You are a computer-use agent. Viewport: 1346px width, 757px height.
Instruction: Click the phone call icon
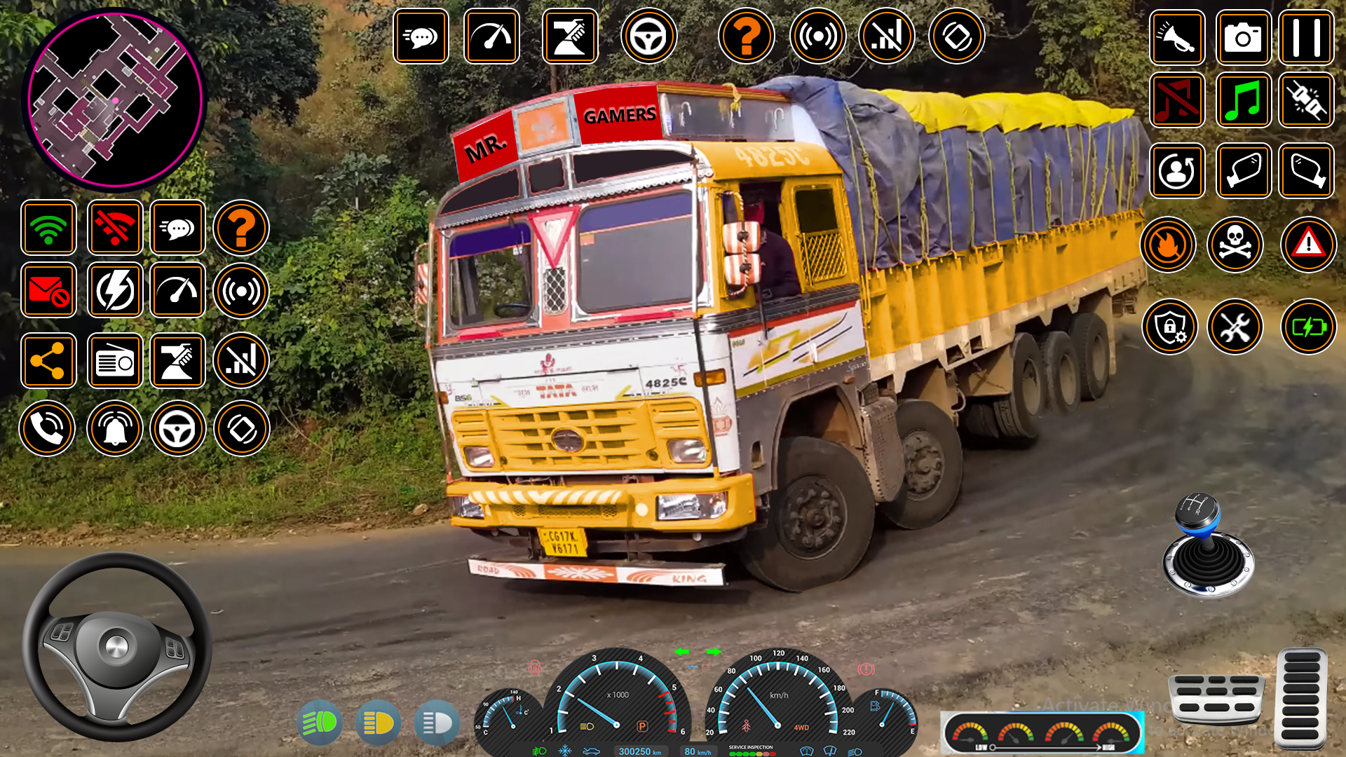click(47, 428)
